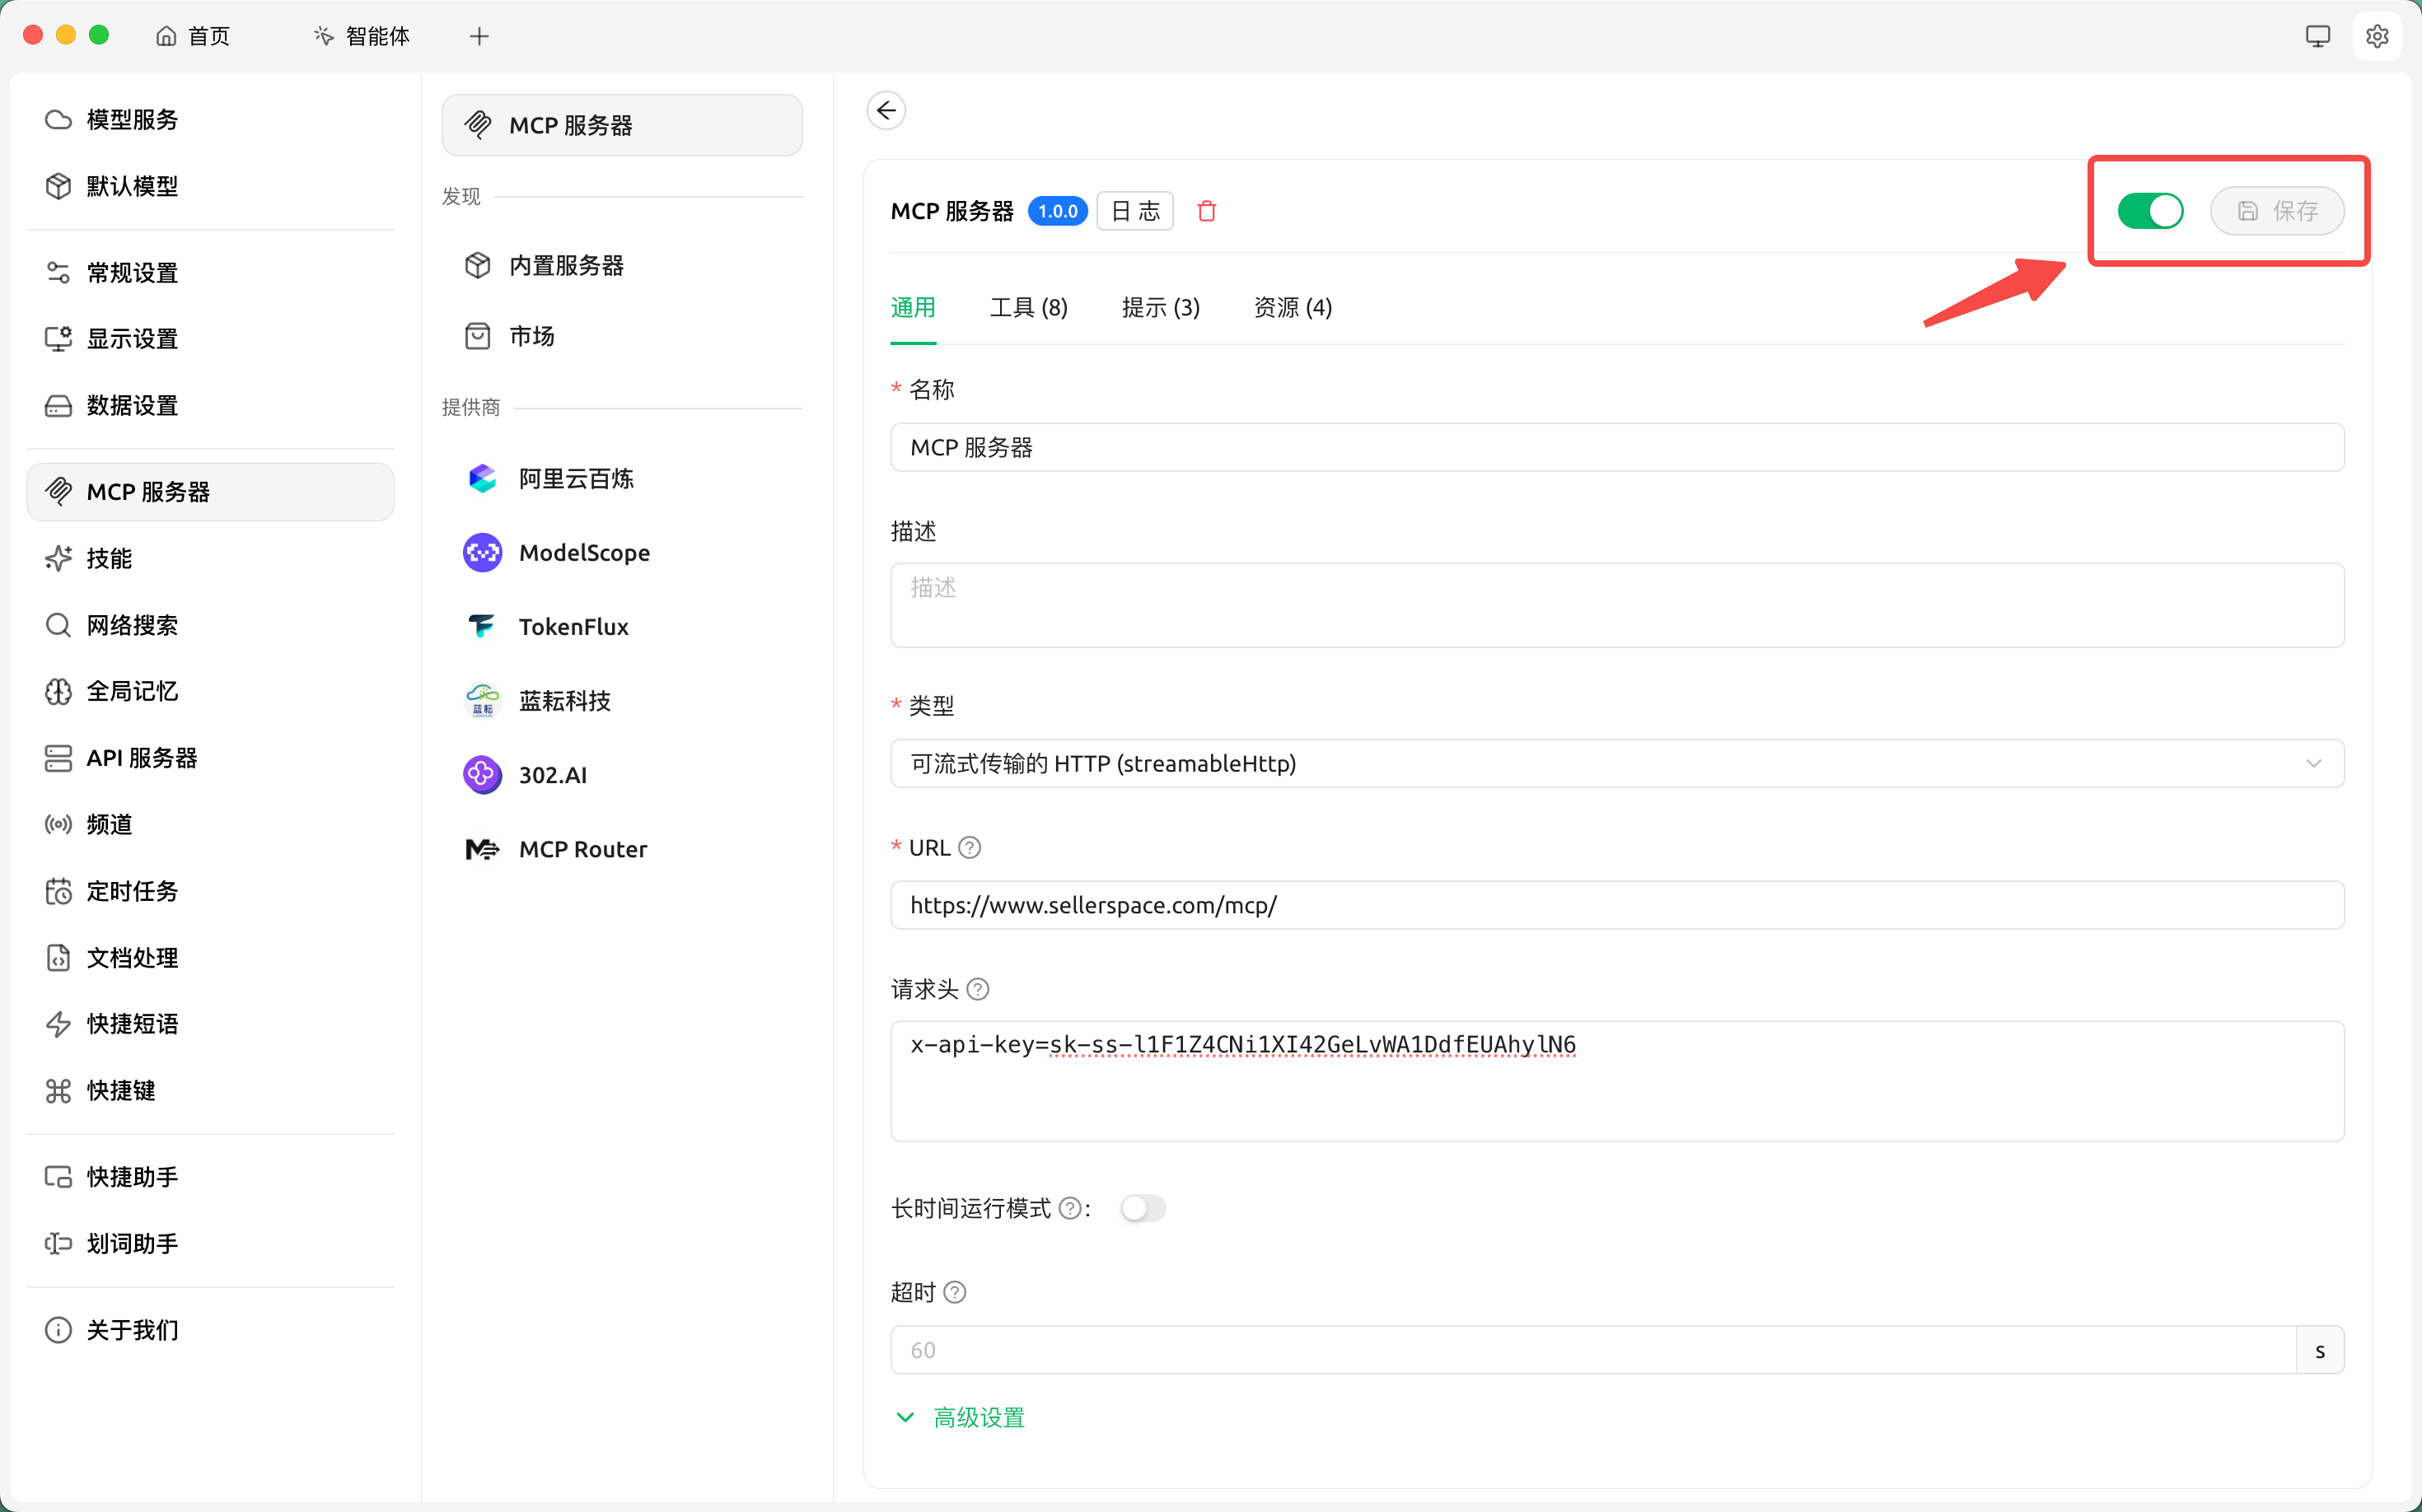Open 文档处理 settings
Viewport: 2422px width, 1512px height.
click(x=210, y=957)
